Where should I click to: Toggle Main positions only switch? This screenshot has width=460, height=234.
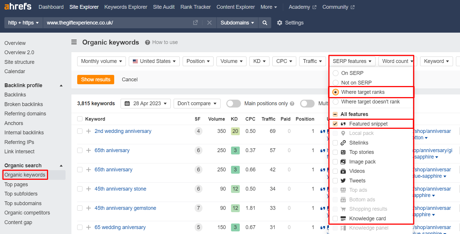click(x=234, y=103)
